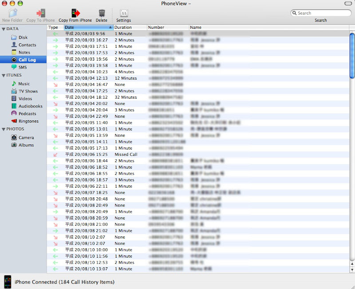Collapse the PHOTOS section
The image size is (355, 289).
click(x=4, y=129)
